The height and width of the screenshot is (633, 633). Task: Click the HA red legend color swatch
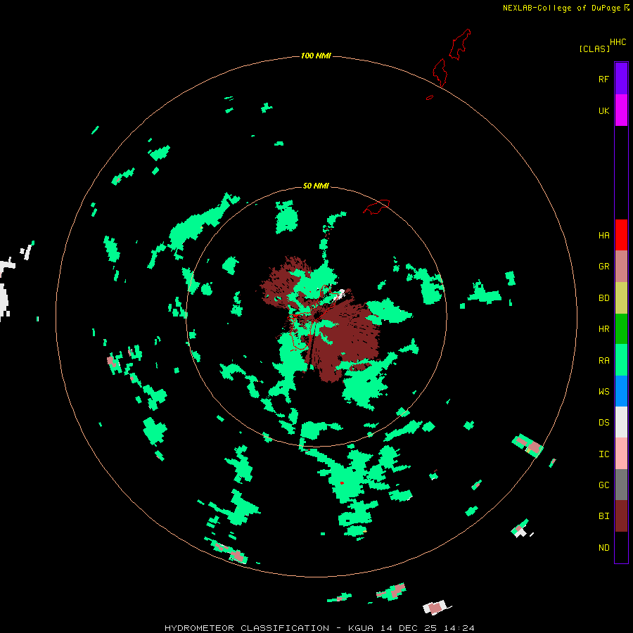tap(621, 235)
